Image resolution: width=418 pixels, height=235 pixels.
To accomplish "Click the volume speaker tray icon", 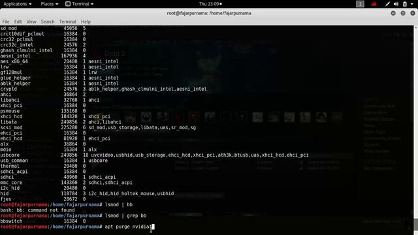I will tap(396, 4).
